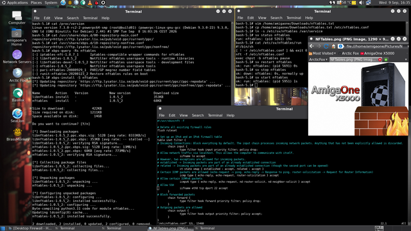Open the System menu in top panel

(x=51, y=3)
